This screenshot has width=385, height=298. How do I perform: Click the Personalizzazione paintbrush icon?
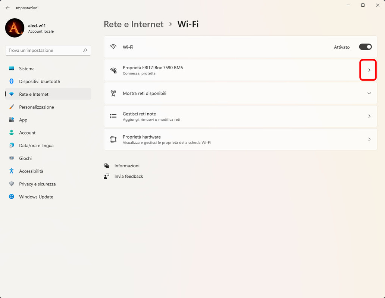pyautogui.click(x=12, y=107)
